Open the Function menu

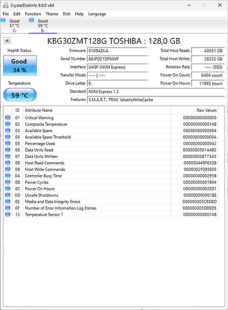(x=33, y=14)
